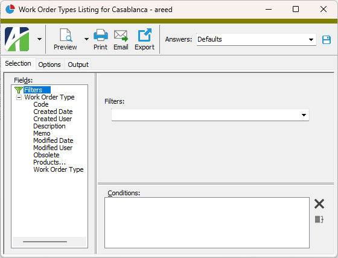The height and width of the screenshot is (258, 338).
Task: Select the green funnel Filters icon
Action: pyautogui.click(x=19, y=90)
